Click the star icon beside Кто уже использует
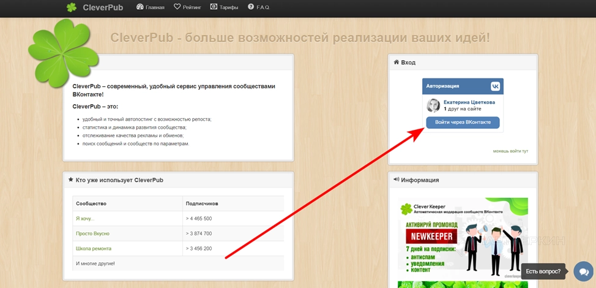The height and width of the screenshot is (288, 596). pyautogui.click(x=71, y=180)
